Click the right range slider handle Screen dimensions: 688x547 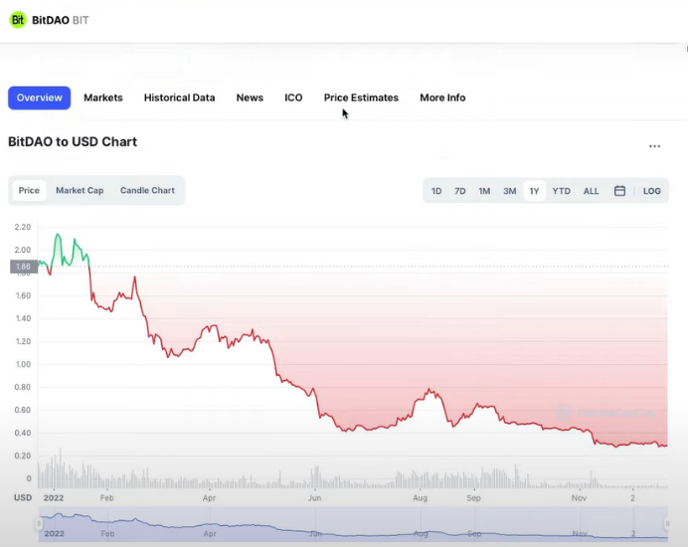point(667,523)
